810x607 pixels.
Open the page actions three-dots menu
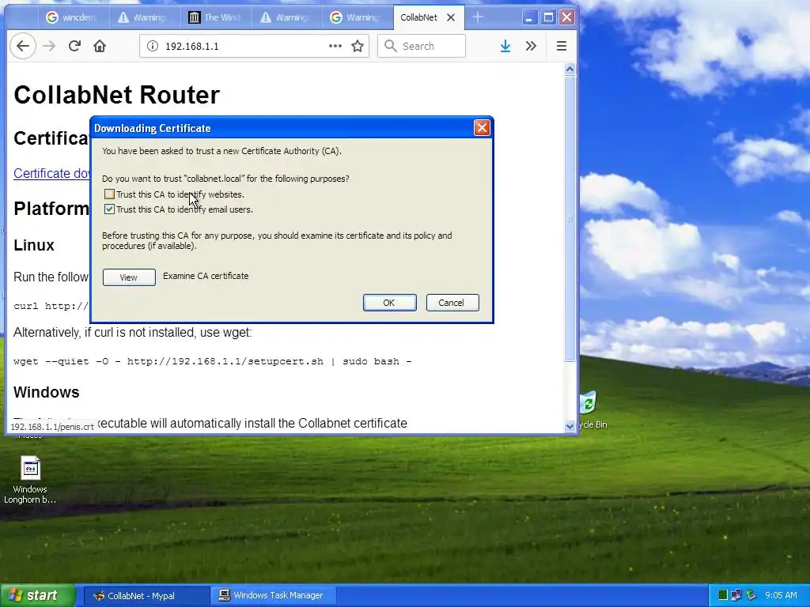click(x=335, y=46)
